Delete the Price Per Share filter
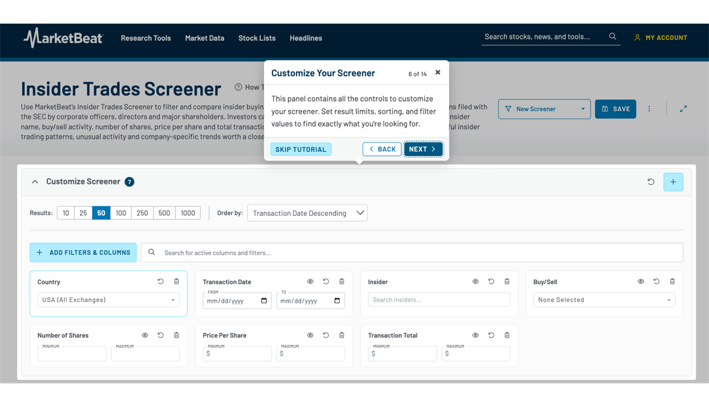This screenshot has height=399, width=709. pyautogui.click(x=342, y=335)
